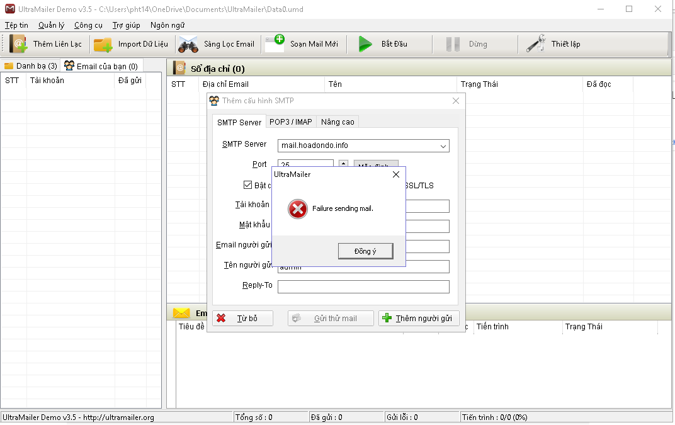This screenshot has height=425, width=675.
Task: Click the Từ bỏ button
Action: [x=243, y=318]
